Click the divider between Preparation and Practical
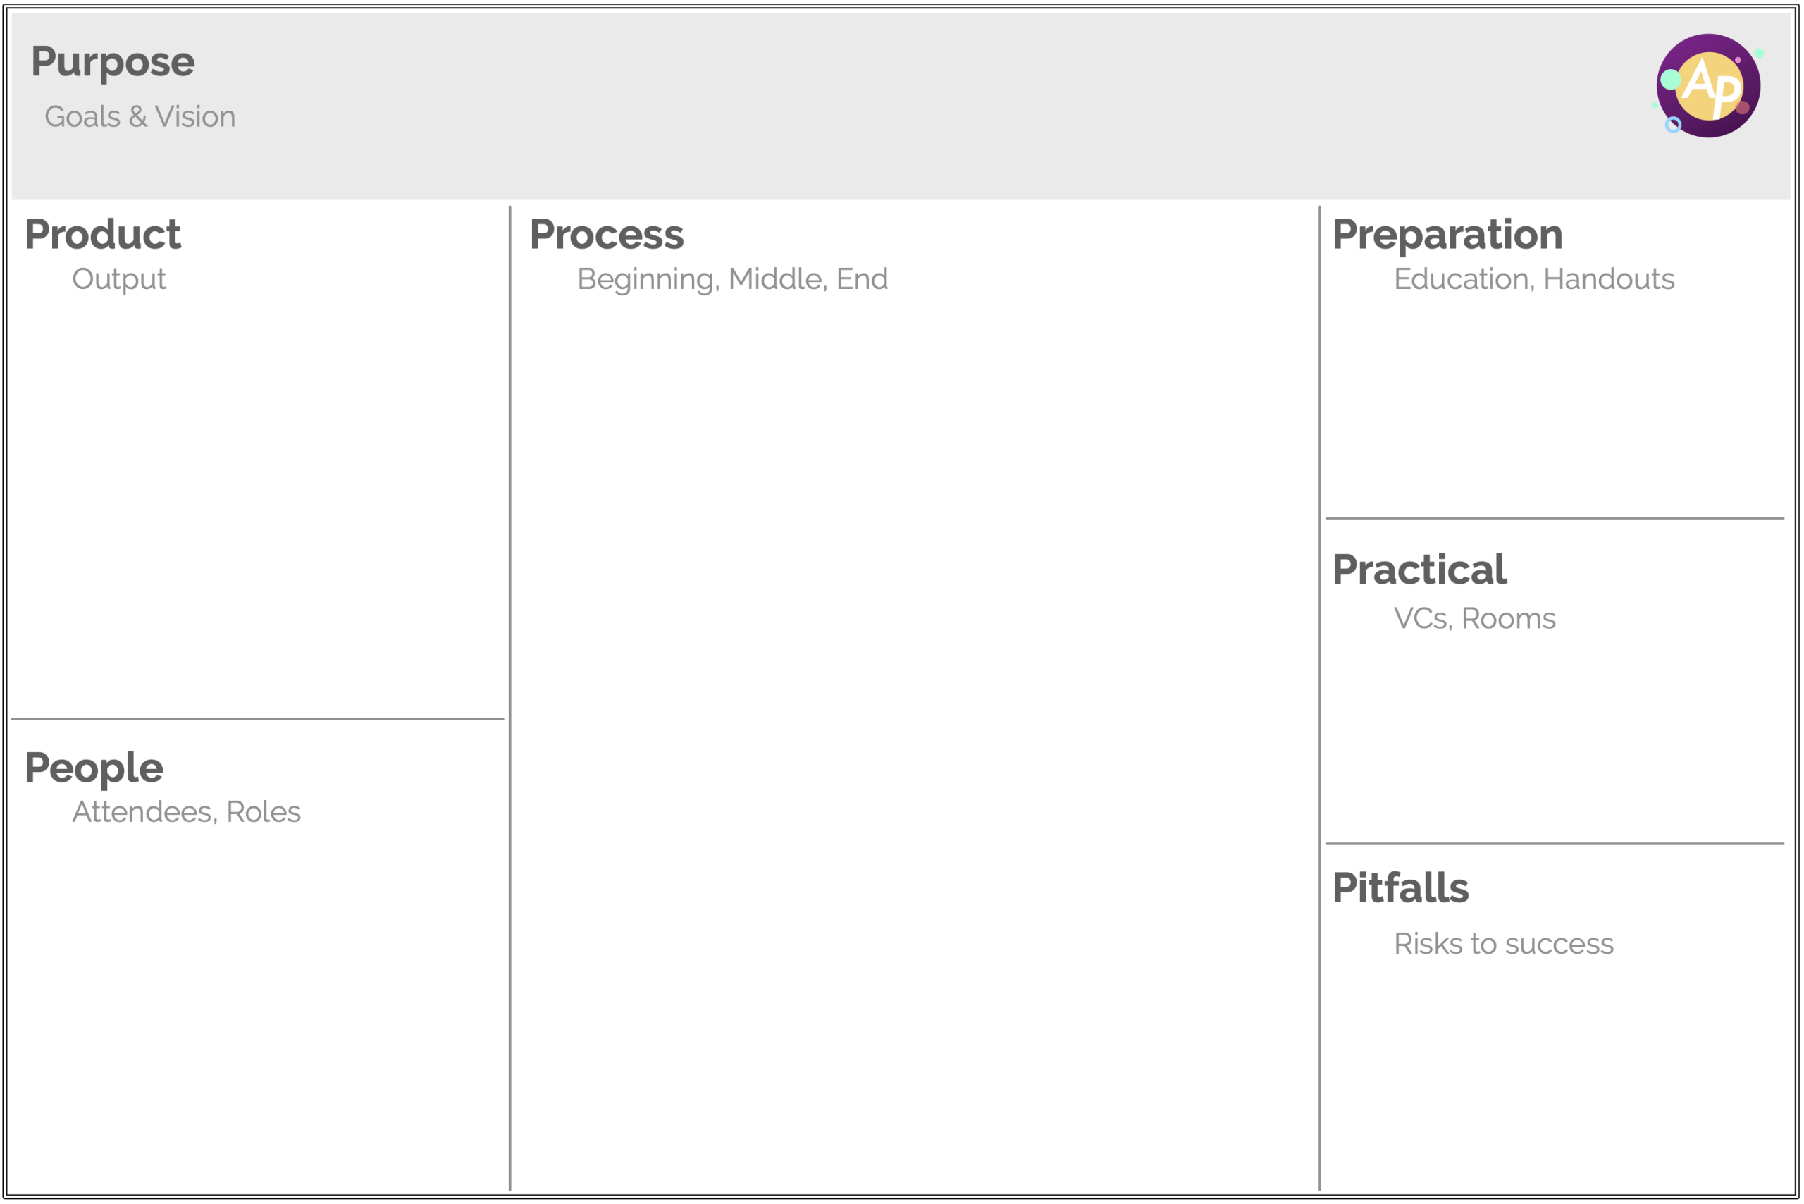 pyautogui.click(x=1555, y=518)
